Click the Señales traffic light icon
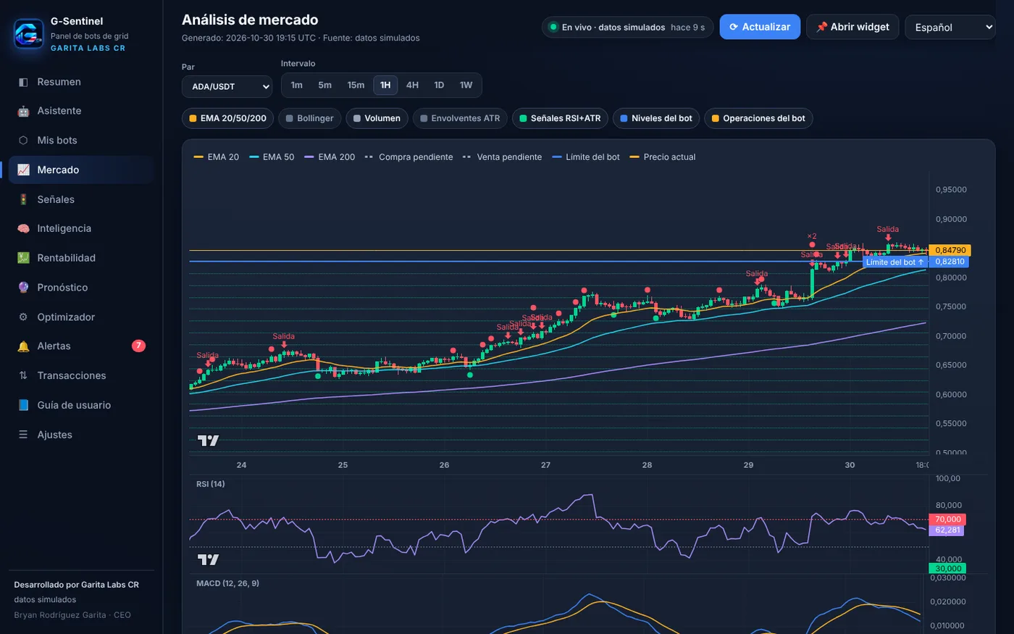This screenshot has width=1014, height=634. coord(23,199)
